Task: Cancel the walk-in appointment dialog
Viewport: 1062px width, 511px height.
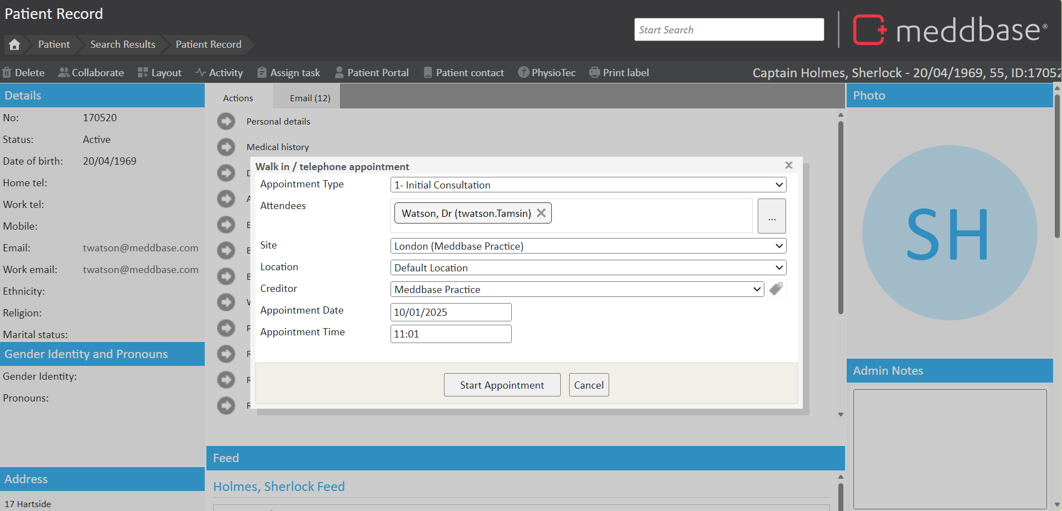Action: pyautogui.click(x=589, y=385)
